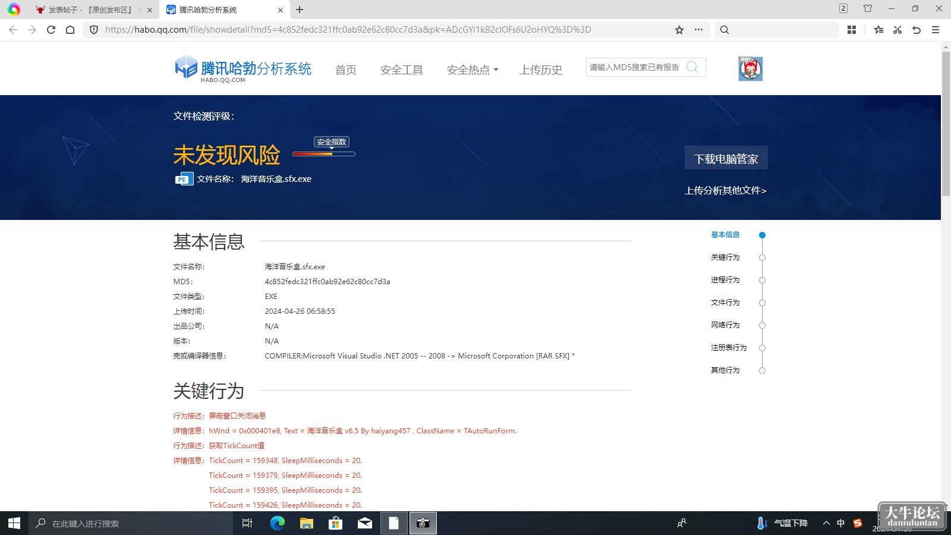The image size is (951, 535).
Task: Click the 上传分析其他文件 link
Action: point(726,191)
